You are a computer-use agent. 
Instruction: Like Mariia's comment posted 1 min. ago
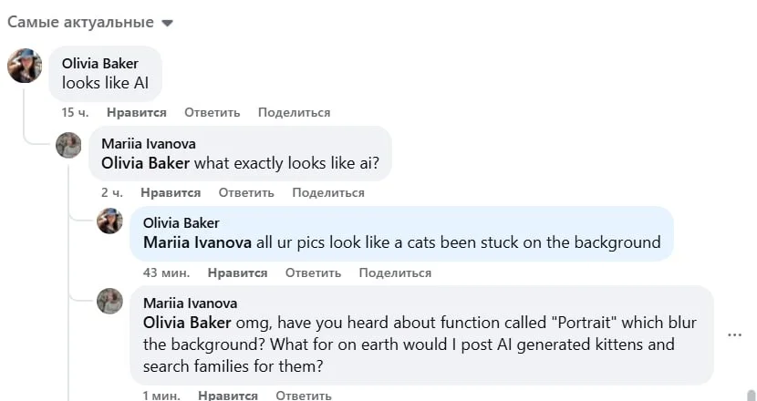(x=227, y=396)
